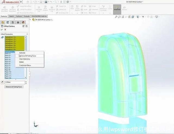Open the FeatureManager design tree tab icon
Viewport: 174px width, 134px height.
pyautogui.click(x=3, y=23)
